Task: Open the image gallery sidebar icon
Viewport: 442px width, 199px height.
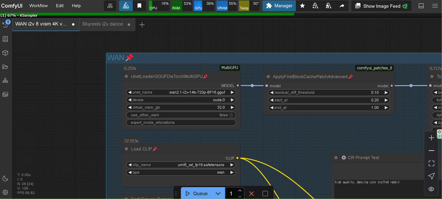Action: click(x=5, y=95)
